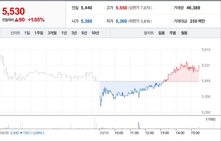Click the tall purple volume spike bar
The width and height of the screenshot is (221, 142).
139,125
